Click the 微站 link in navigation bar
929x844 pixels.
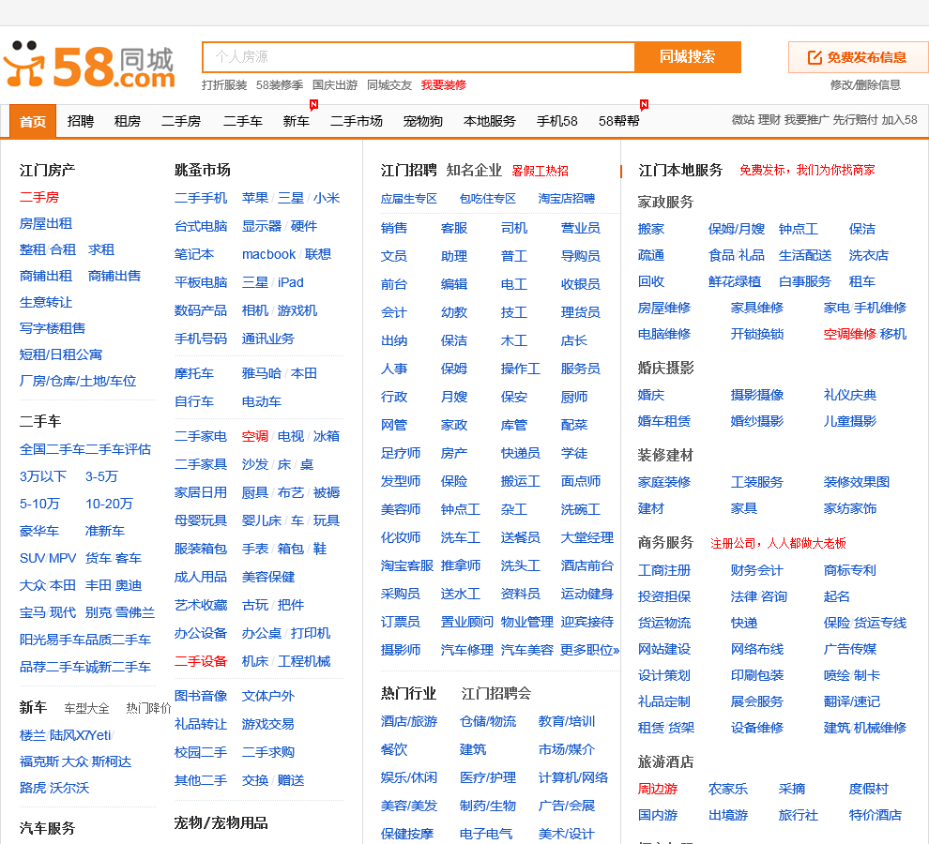point(742,120)
